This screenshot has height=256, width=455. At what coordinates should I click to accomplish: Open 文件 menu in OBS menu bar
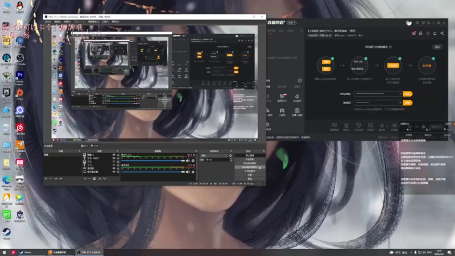coord(48,22)
